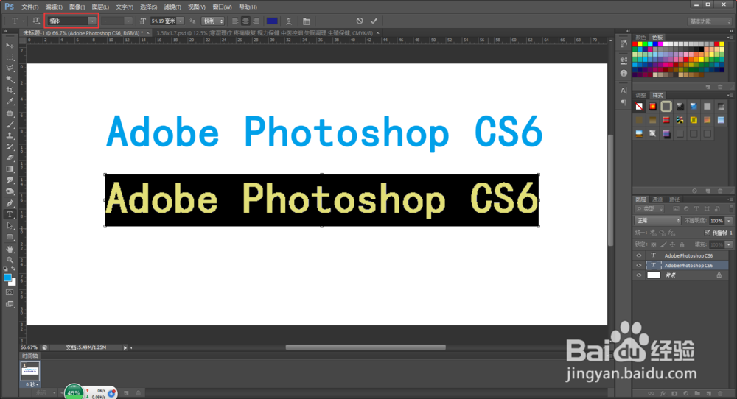Select the Eyedropper tool
This screenshot has height=399, width=737.
click(x=10, y=102)
